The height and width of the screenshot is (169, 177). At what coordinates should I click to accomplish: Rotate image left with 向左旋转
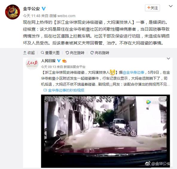(75, 53)
